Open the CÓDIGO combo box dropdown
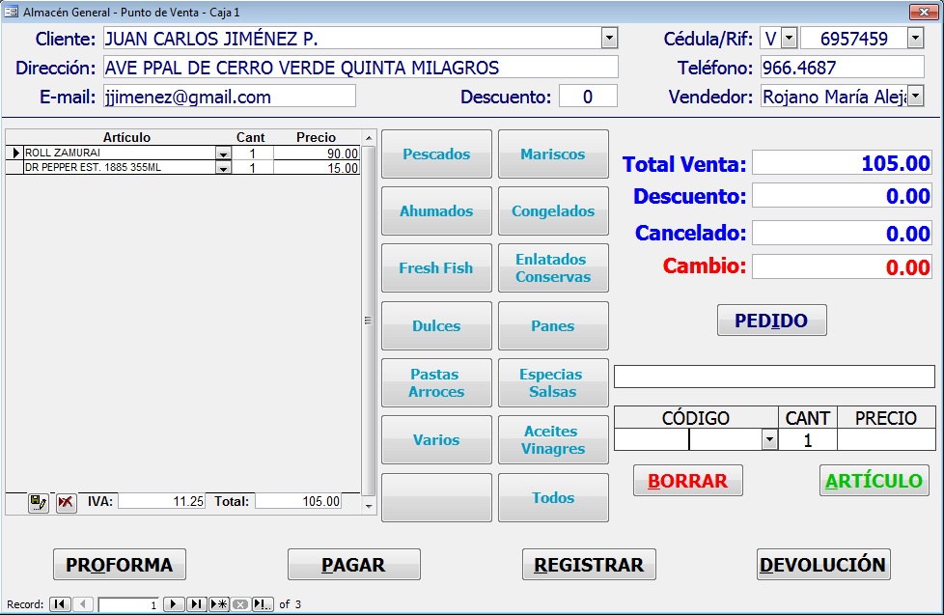The height and width of the screenshot is (615, 944). coord(769,439)
